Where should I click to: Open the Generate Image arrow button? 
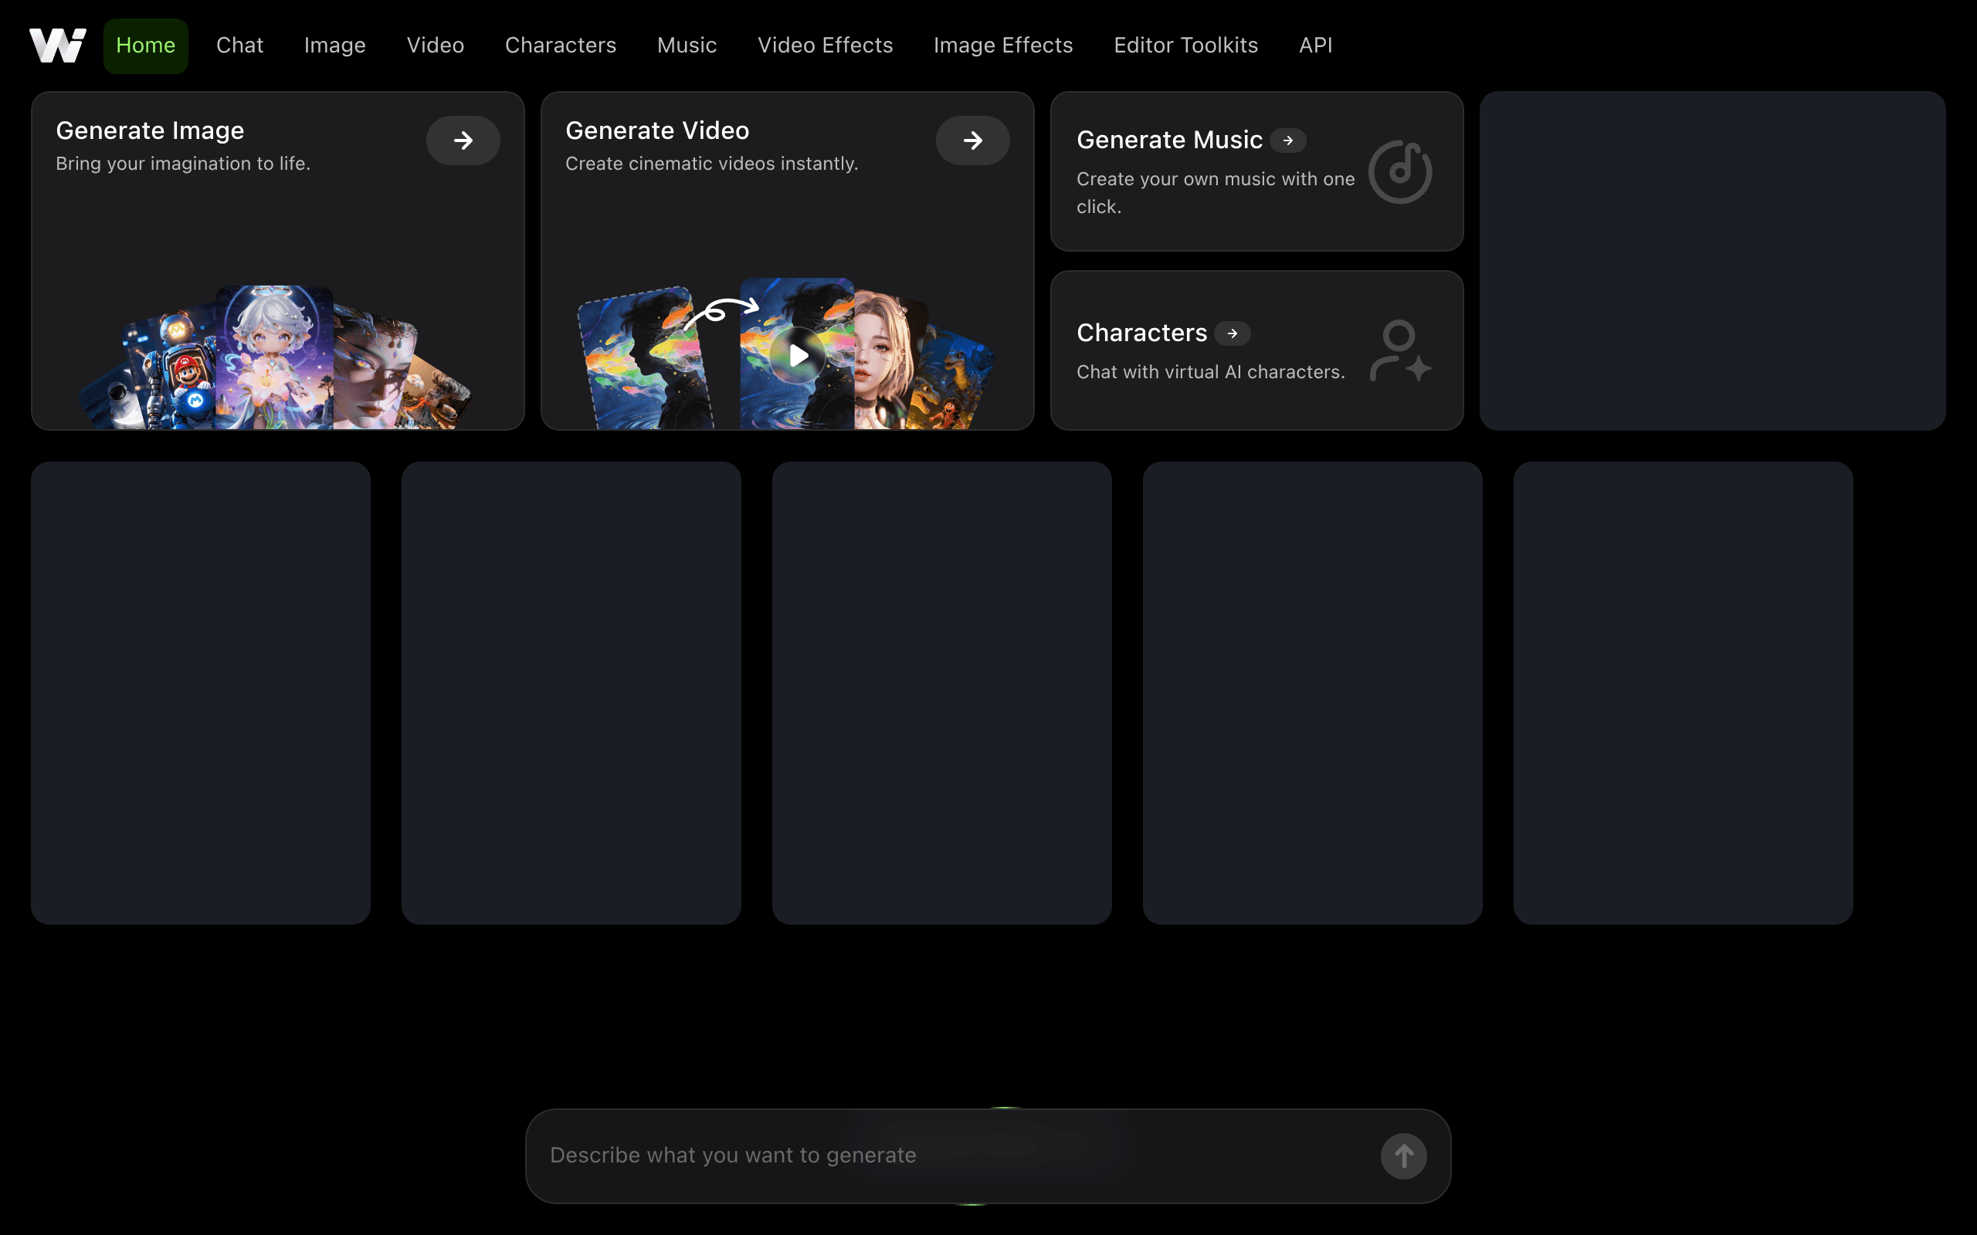click(463, 140)
